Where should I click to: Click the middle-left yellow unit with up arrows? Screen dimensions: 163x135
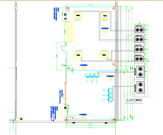(79, 55)
